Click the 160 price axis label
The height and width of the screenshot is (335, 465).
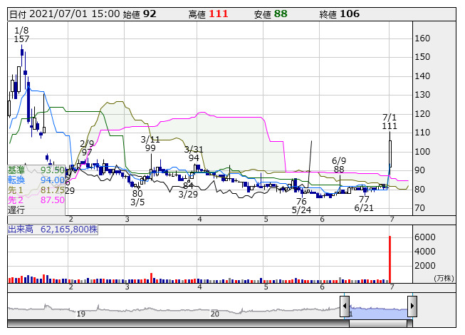[x=422, y=38]
